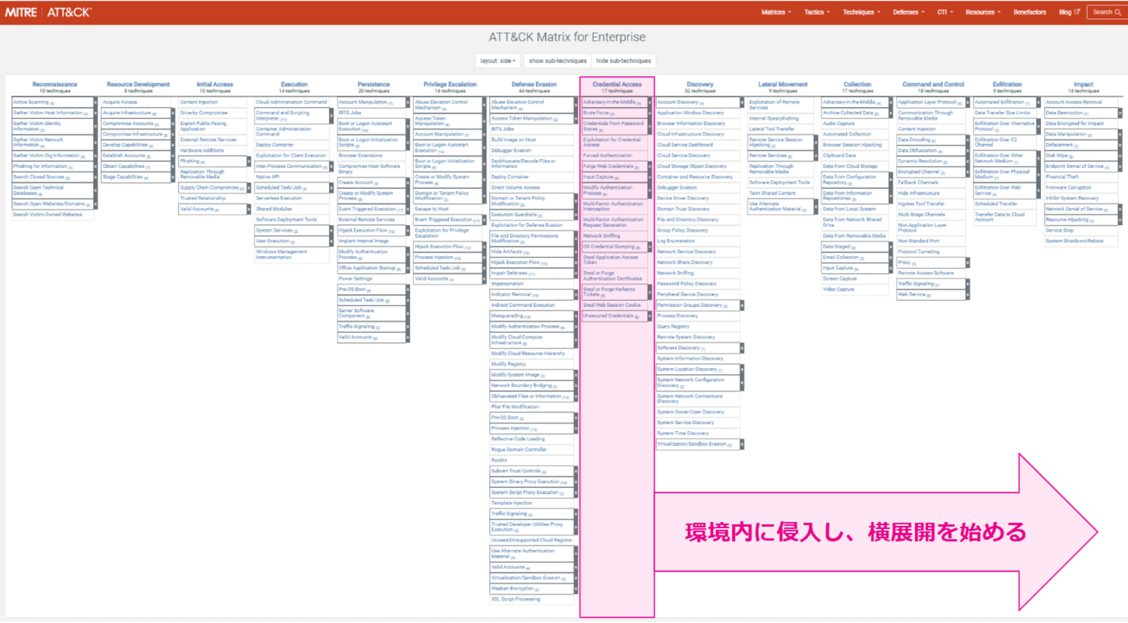Viewport: 1128px width, 623px height.
Task: Open Search Victim-Owned Websites technique
Action: coord(48,215)
